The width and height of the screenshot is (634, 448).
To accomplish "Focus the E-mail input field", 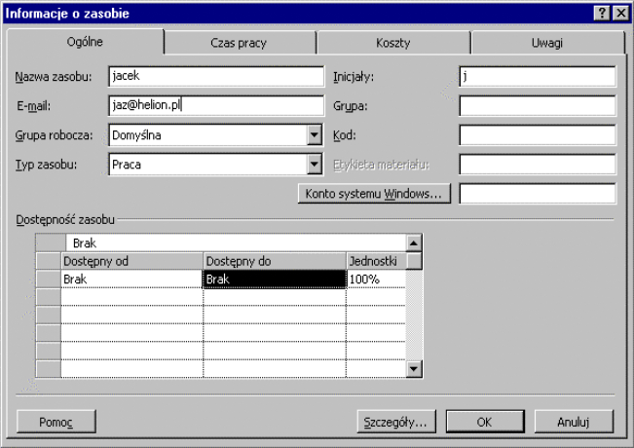I will coord(215,106).
